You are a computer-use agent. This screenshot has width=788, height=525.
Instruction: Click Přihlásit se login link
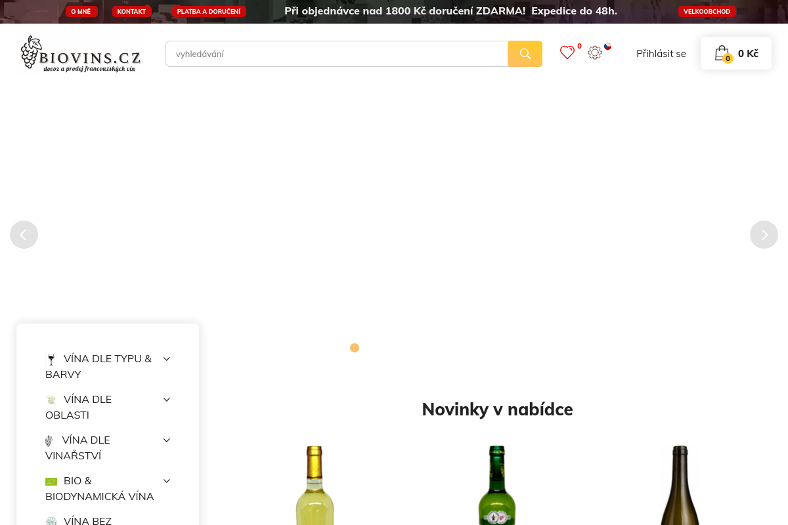[661, 54]
